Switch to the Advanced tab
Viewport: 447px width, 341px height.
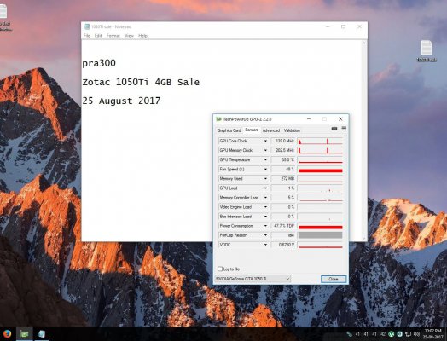[x=270, y=130]
